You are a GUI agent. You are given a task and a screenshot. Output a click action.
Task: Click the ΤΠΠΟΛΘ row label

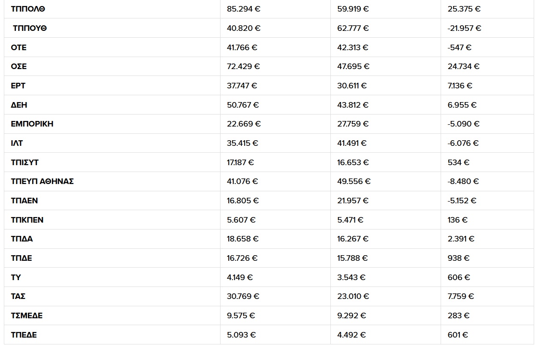point(28,9)
